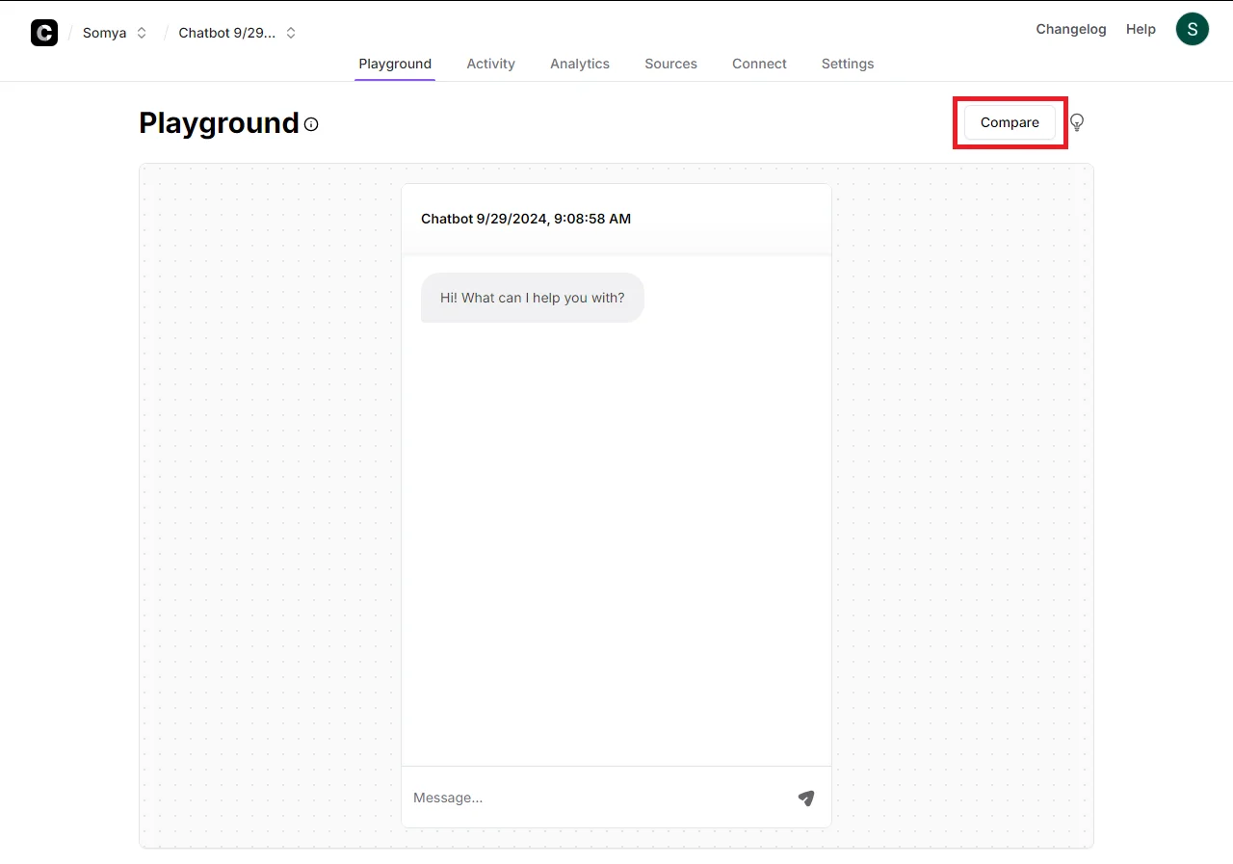The width and height of the screenshot is (1233, 864).
Task: Click the Playground heading text
Action: point(220,123)
